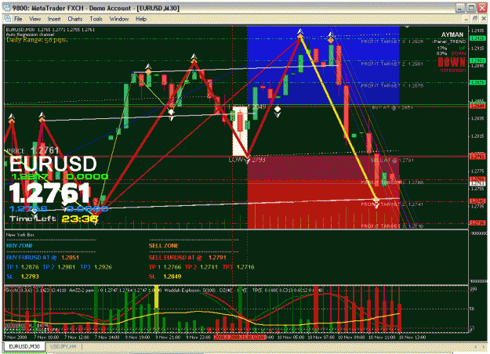Maximize the MetaTrader application window

471,8
